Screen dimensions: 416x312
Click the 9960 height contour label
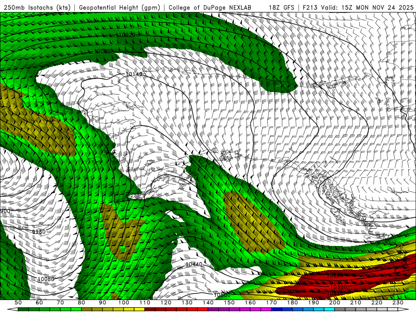pos(38,231)
